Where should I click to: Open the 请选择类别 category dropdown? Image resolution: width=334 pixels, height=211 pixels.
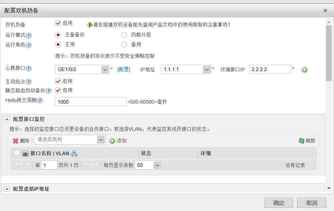point(101,140)
